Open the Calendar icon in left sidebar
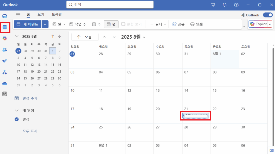The width and height of the screenshot is (275, 154). pyautogui.click(x=5, y=27)
